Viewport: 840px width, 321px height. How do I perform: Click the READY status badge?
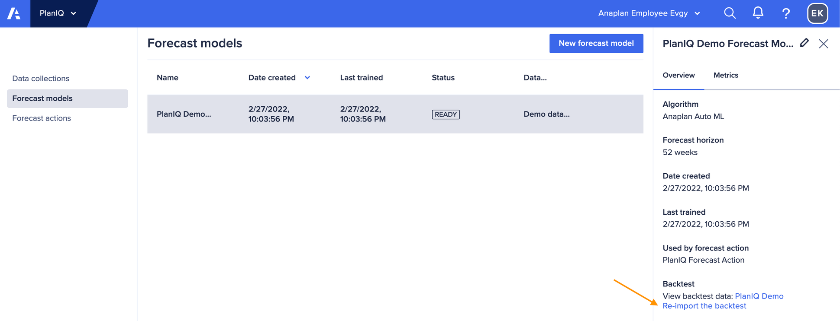click(x=446, y=114)
